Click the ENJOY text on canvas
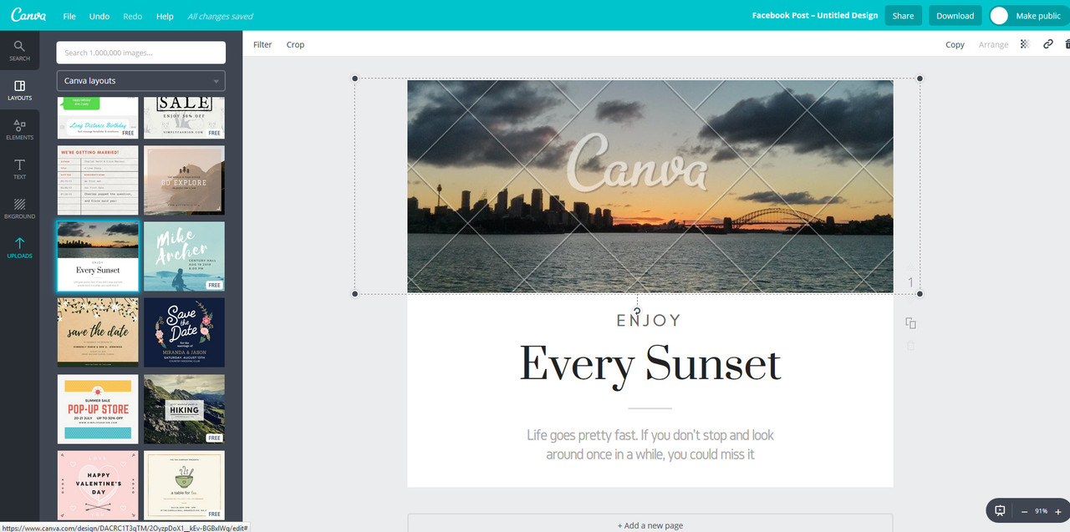 [x=649, y=320]
